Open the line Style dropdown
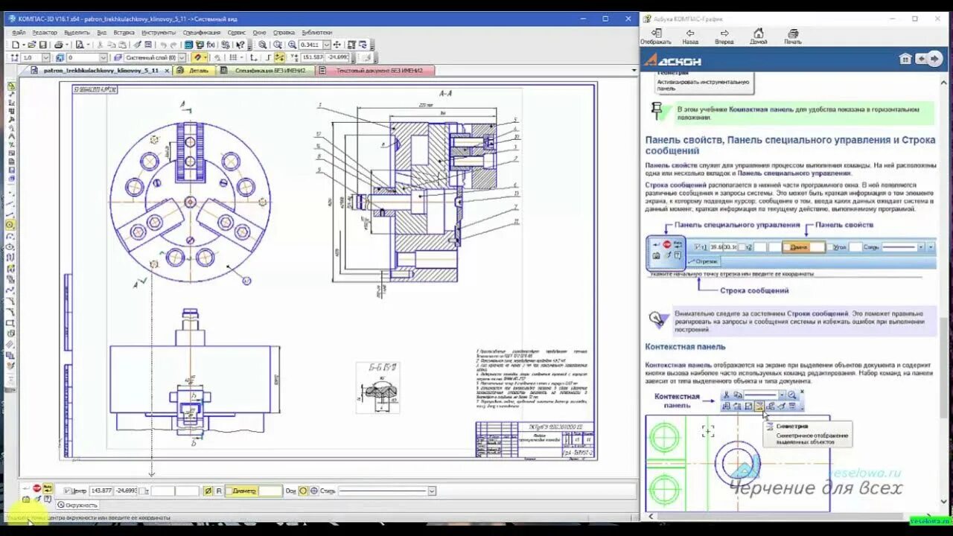953x536 pixels. [432, 491]
